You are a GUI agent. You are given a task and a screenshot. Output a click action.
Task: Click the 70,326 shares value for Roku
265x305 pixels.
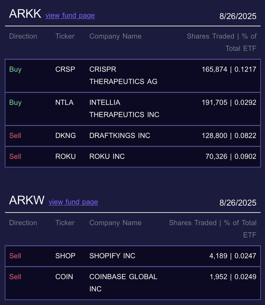tap(216, 156)
